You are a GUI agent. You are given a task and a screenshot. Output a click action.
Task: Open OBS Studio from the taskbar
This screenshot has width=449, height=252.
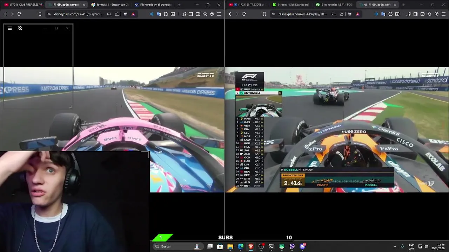coord(261,246)
